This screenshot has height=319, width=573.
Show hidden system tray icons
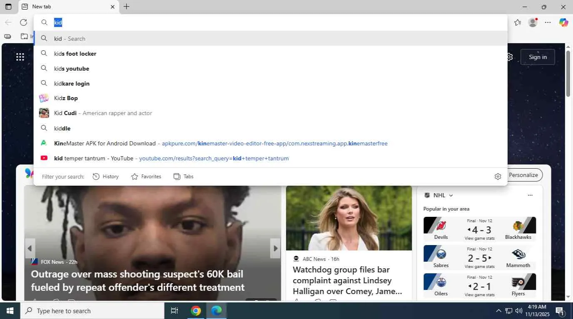click(x=498, y=311)
